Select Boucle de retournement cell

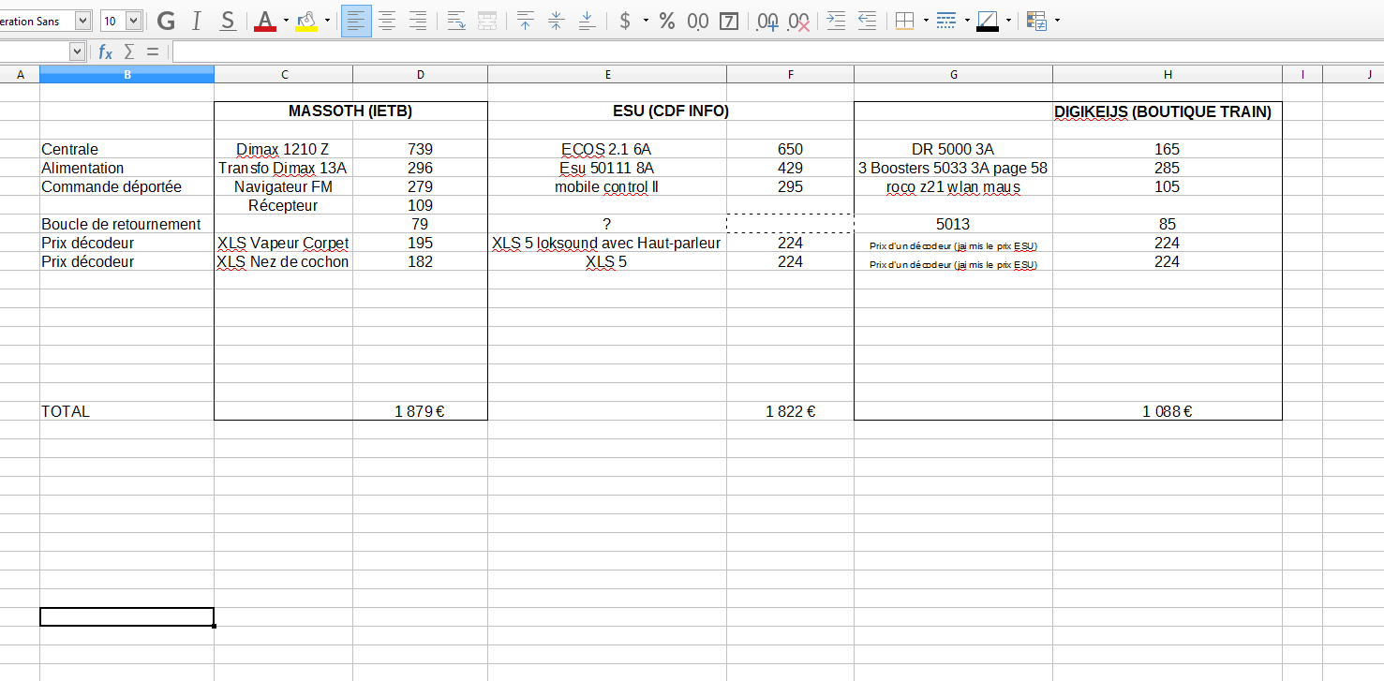point(126,224)
